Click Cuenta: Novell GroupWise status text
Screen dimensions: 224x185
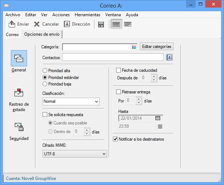coord(31,179)
